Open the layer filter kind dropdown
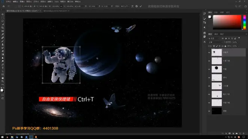This screenshot has width=248, height=139. click(214, 38)
